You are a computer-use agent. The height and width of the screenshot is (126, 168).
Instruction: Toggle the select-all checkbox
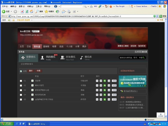21,71
